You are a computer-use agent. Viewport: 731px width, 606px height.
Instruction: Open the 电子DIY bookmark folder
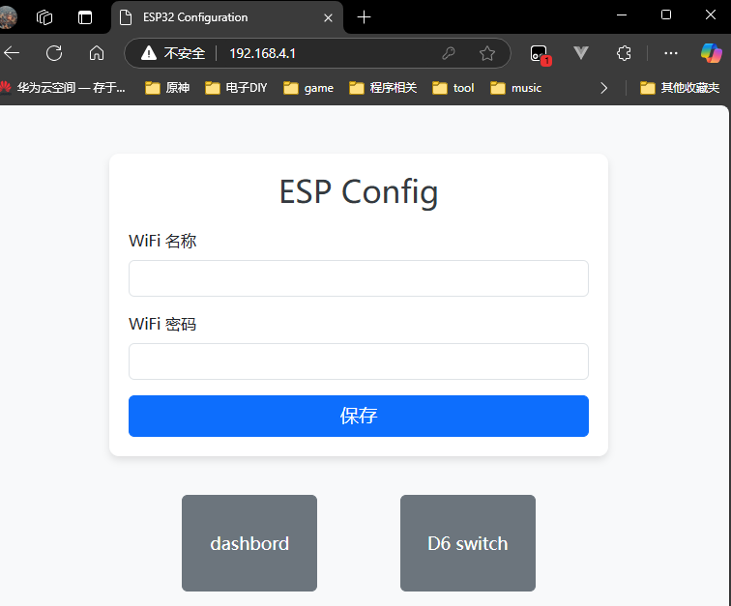pos(236,88)
